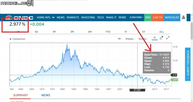193x102 pixels.
Task: Add a Comparison with plus icon
Action: pos(17,39)
